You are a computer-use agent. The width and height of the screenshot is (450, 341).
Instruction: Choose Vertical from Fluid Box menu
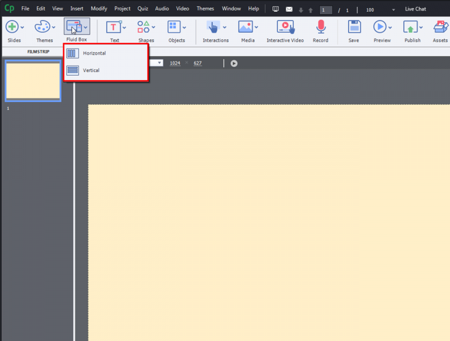[x=106, y=70]
